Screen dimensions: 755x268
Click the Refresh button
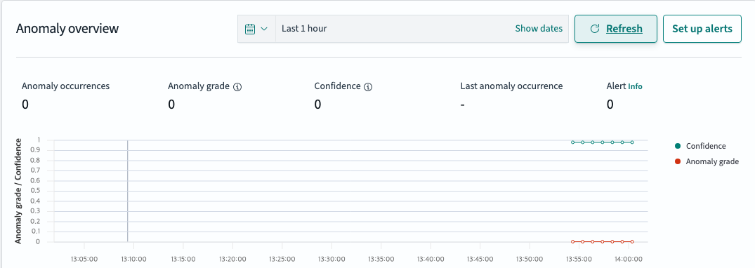[x=616, y=29]
